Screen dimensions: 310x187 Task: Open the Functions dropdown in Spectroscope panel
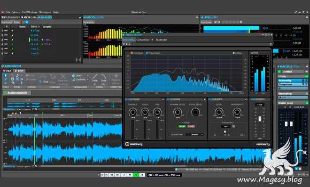(89, 22)
